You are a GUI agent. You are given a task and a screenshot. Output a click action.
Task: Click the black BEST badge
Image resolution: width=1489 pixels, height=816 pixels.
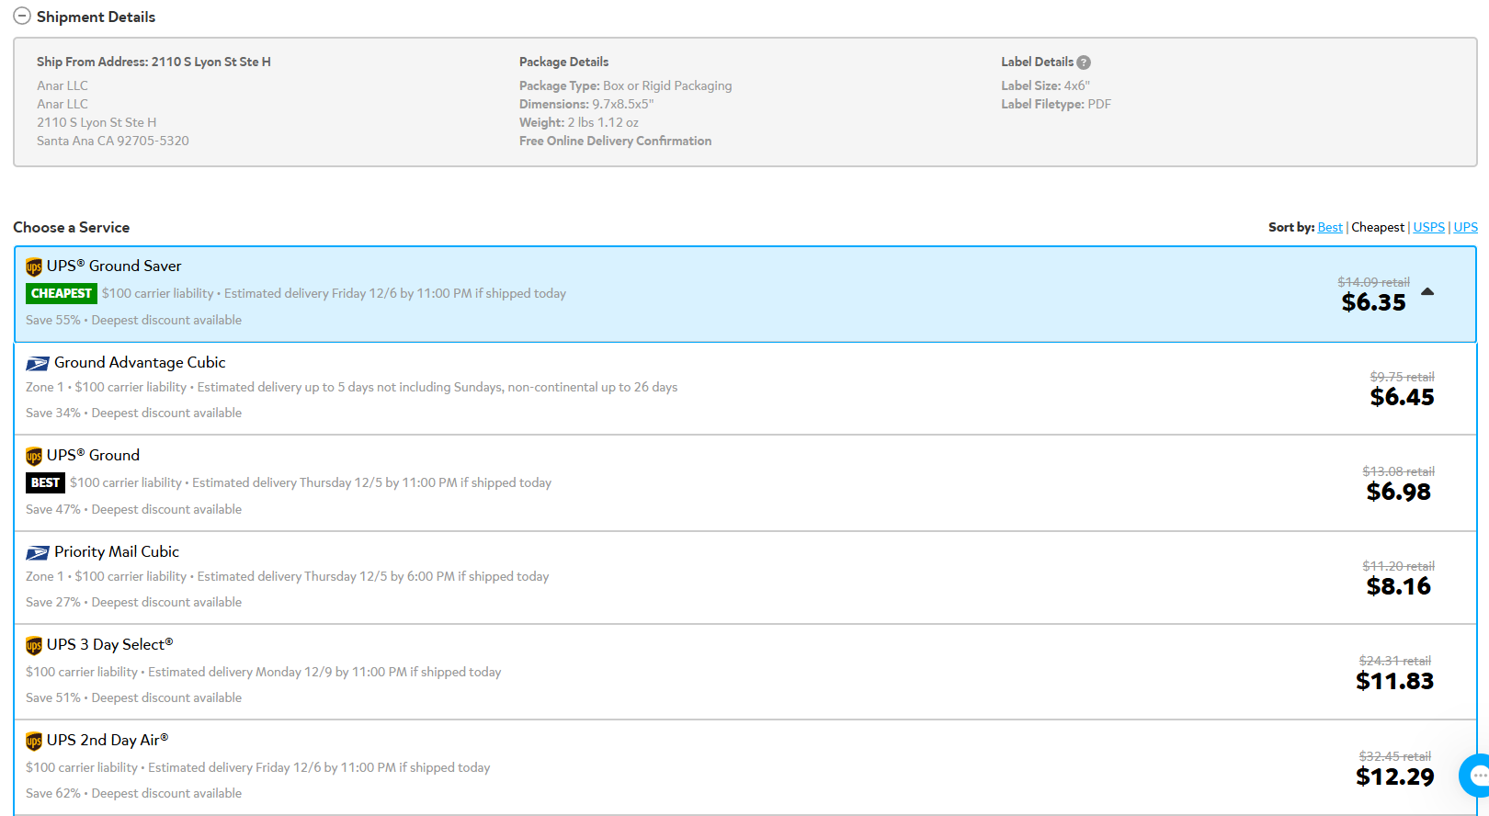click(45, 482)
